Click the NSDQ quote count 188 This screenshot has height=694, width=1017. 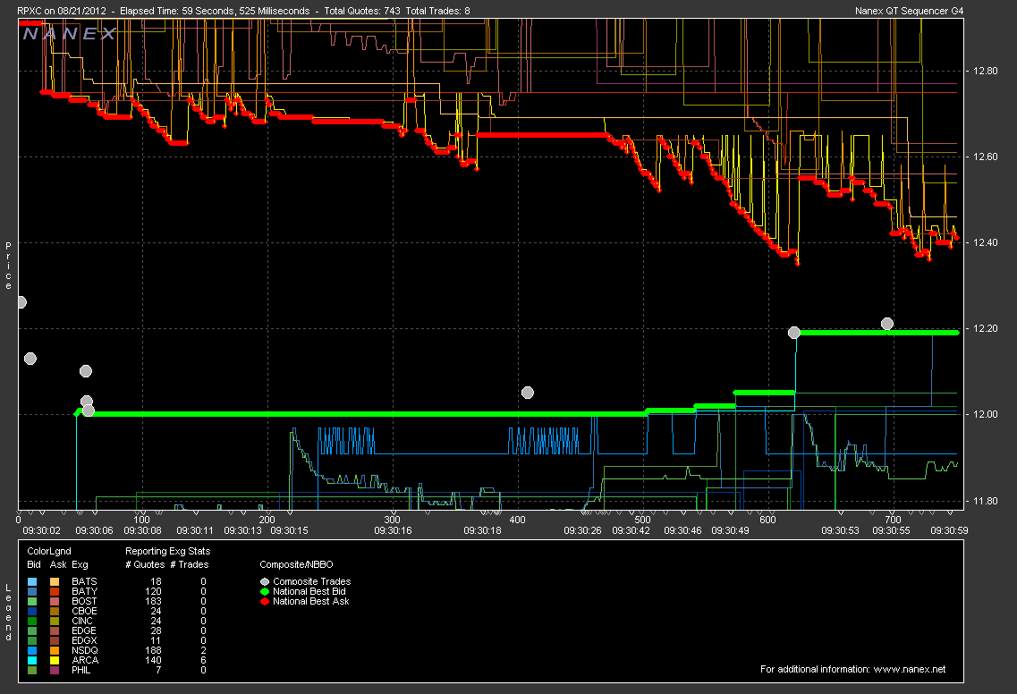pos(153,650)
